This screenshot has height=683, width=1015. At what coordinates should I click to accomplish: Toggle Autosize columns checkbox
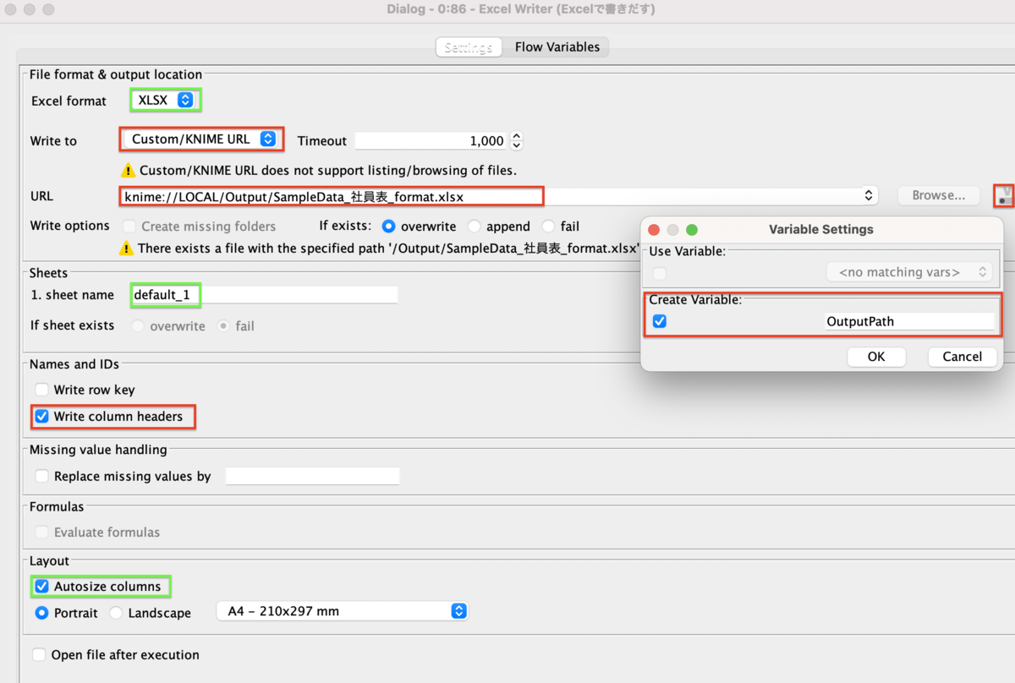click(41, 586)
